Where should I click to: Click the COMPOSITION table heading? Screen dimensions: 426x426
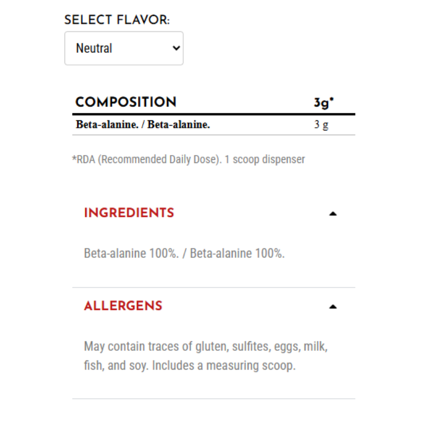pos(126,102)
